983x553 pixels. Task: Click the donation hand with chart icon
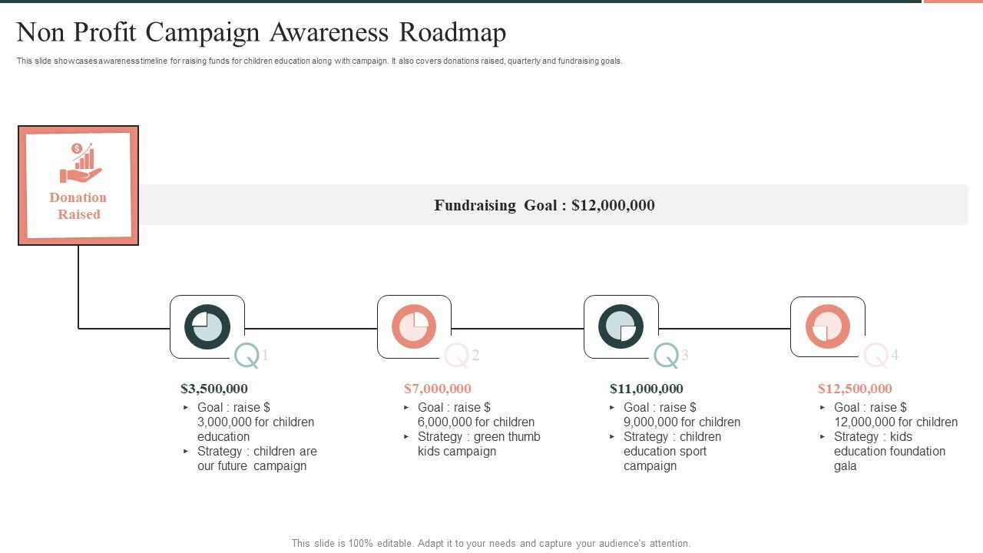coord(81,163)
